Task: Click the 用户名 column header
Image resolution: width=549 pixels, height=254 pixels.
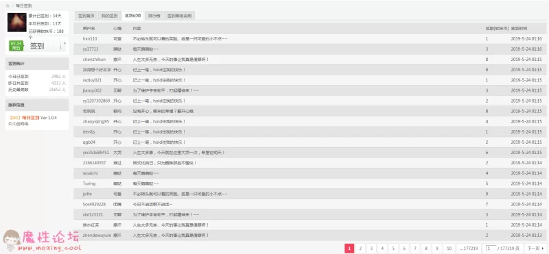Action: coord(89,28)
